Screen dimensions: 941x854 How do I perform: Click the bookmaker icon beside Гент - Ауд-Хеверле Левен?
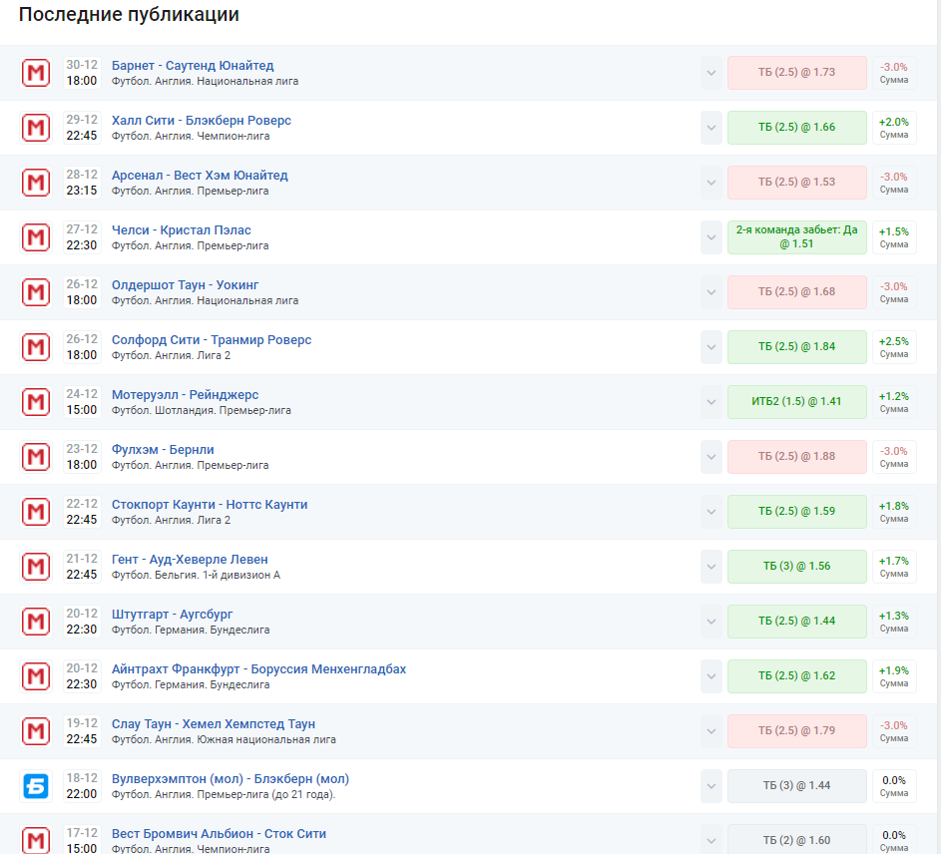pos(36,567)
